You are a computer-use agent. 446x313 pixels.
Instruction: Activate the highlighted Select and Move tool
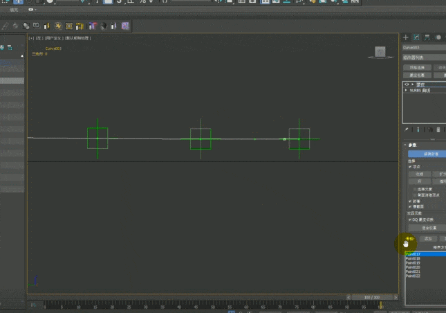click(18, 1)
